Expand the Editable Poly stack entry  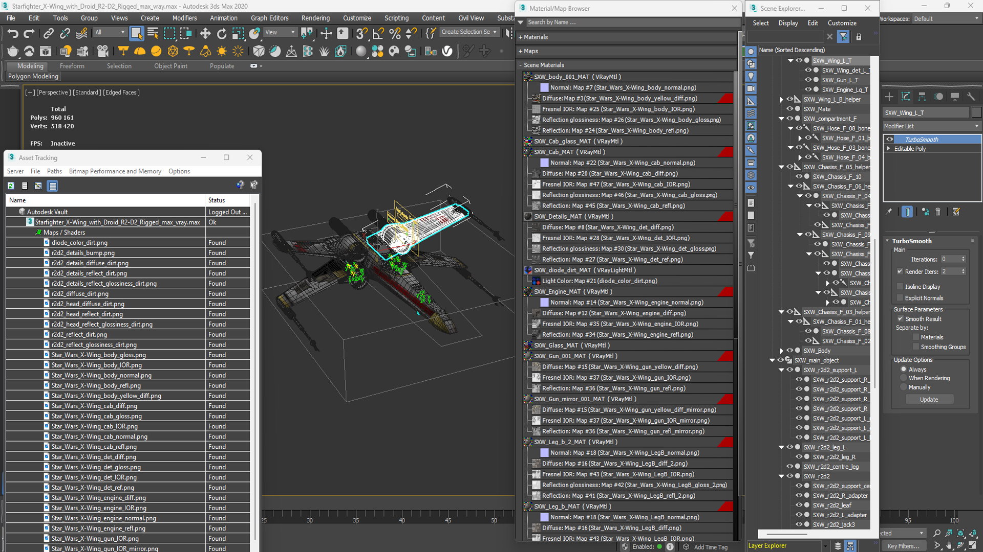click(x=889, y=149)
